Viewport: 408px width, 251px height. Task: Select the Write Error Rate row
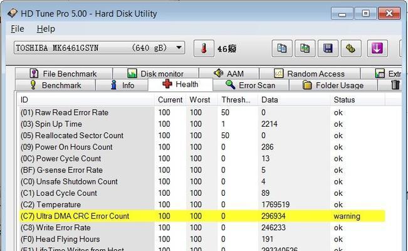point(202,228)
